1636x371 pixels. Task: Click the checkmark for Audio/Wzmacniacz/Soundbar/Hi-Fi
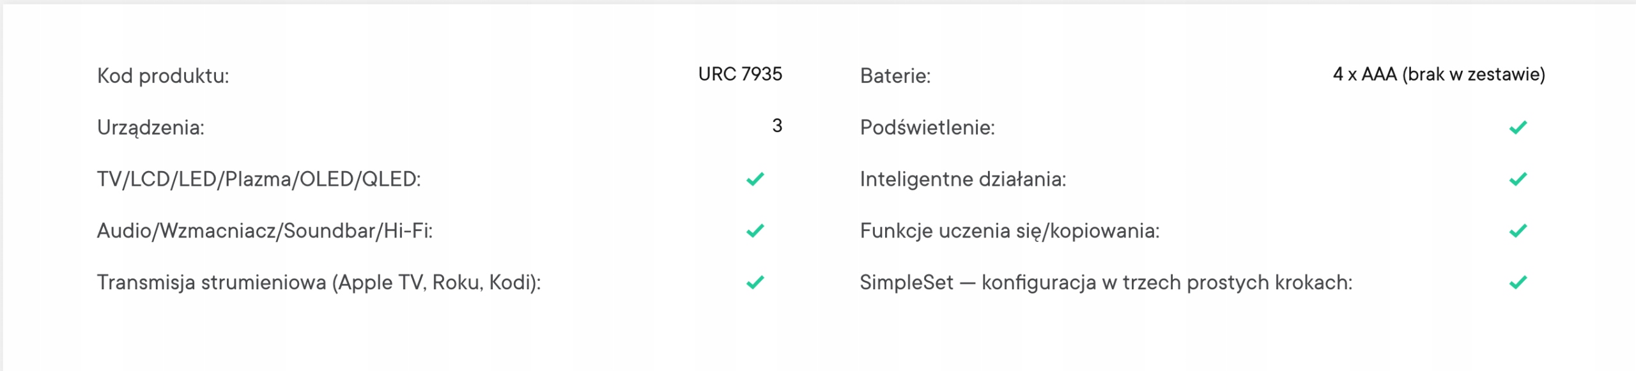click(x=755, y=231)
